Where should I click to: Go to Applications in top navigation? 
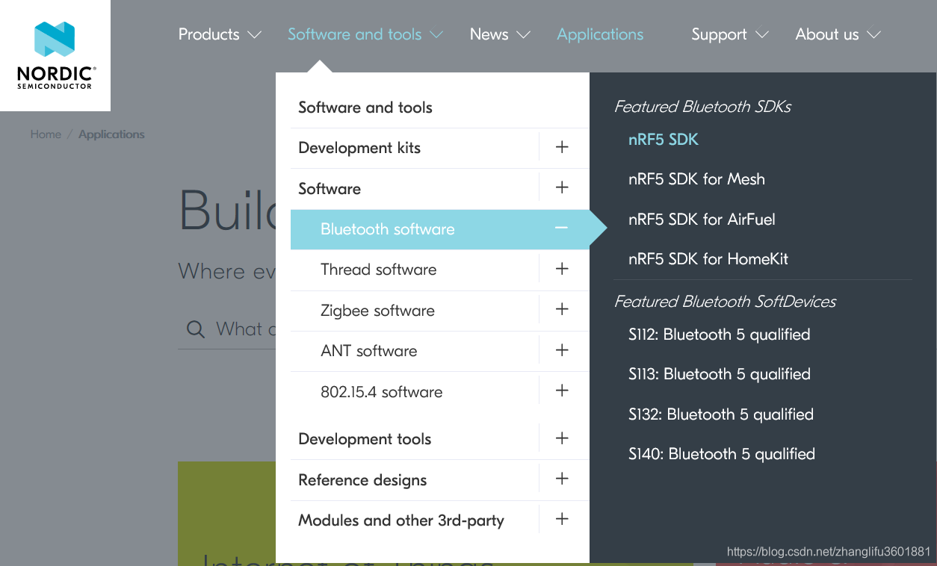tap(600, 34)
